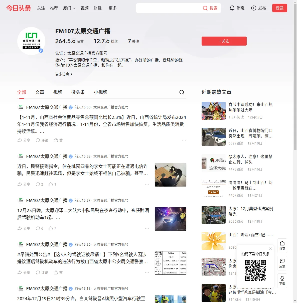
Task: Open the 更多 navigation menu
Action: (113, 8)
